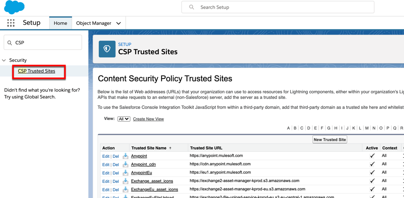404x198 pixels.
Task: Click the Active checkmark for Anypoint row
Action: 372,156
